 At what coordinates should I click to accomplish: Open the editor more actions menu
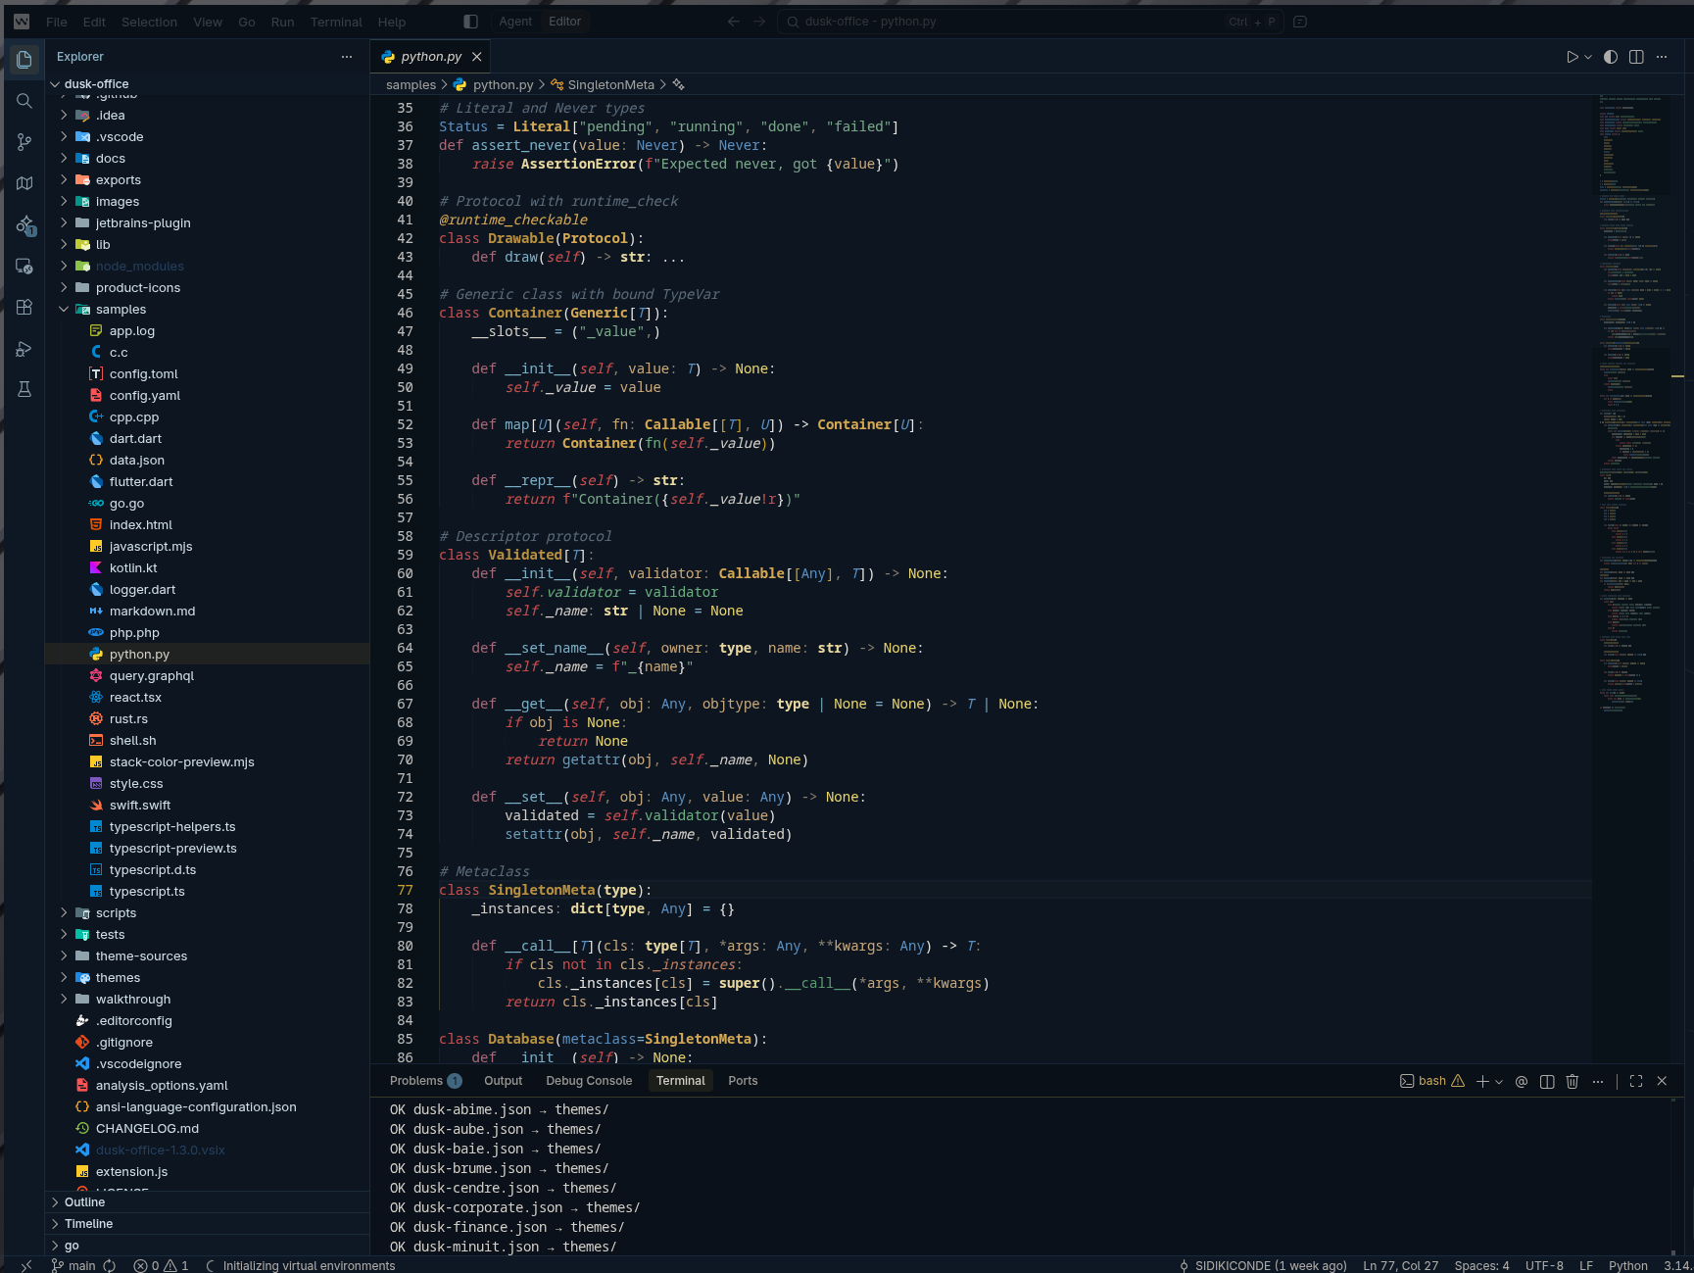[x=1662, y=57]
